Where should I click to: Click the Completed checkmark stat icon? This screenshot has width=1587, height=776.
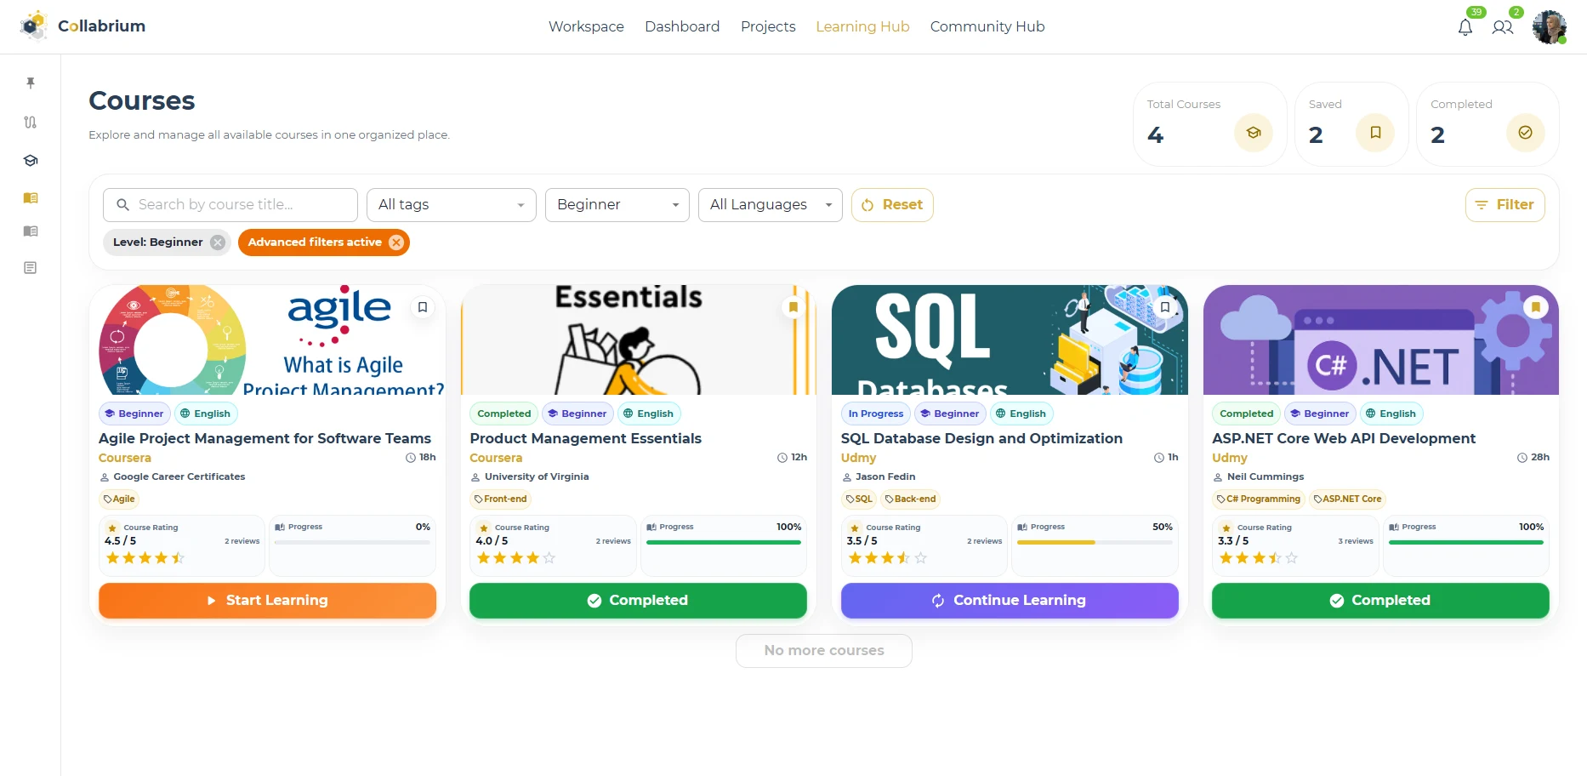tap(1525, 133)
